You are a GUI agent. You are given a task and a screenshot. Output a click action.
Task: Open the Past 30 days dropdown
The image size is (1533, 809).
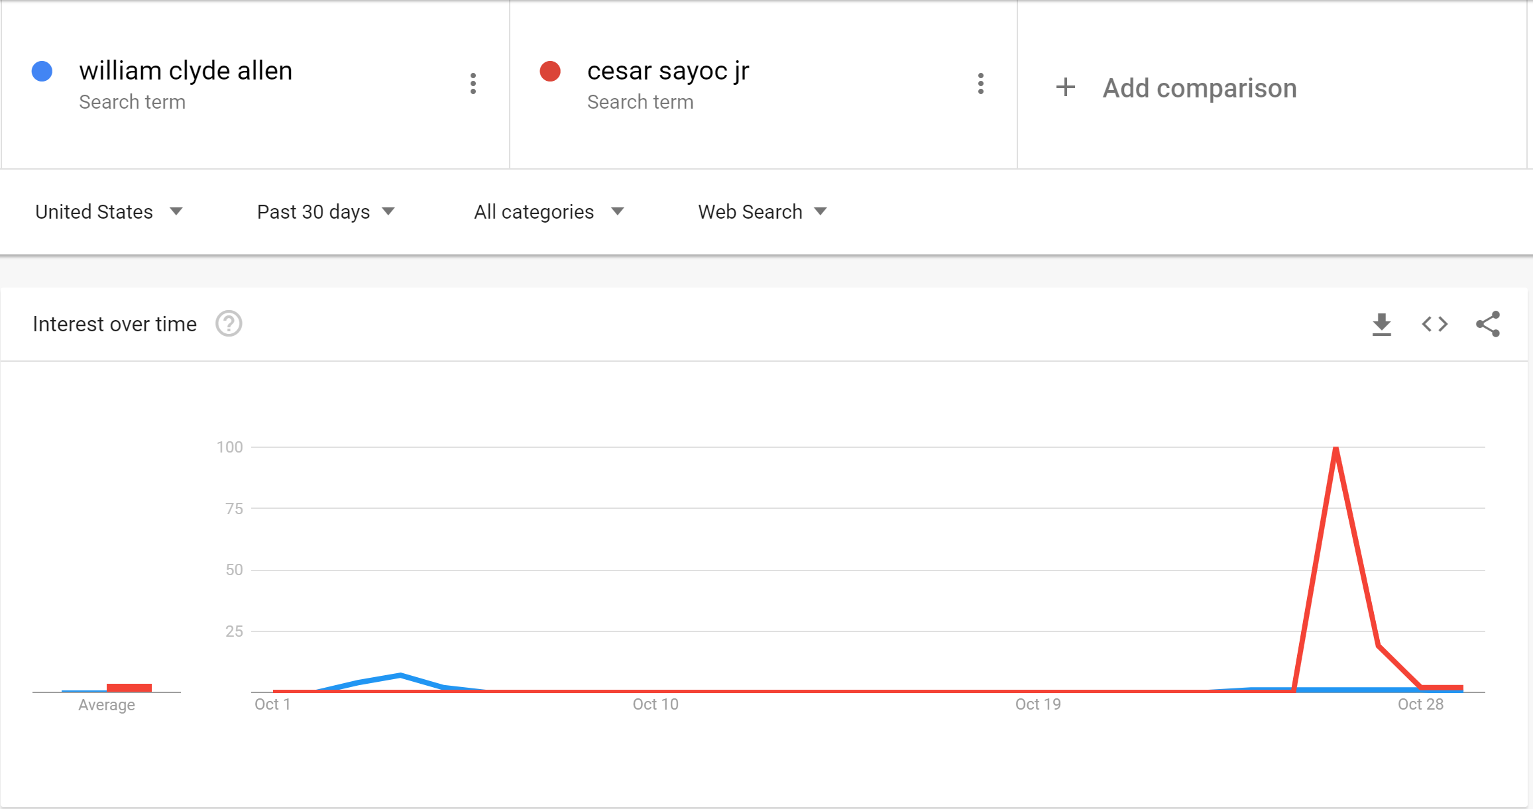325,212
